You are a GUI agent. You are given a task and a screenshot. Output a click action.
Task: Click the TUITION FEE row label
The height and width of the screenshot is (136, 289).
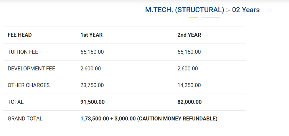click(x=23, y=52)
